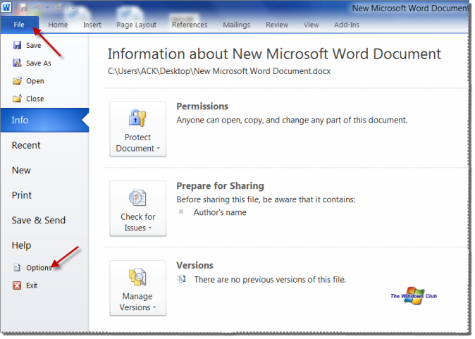Viewport: 475px width, 339px height.
Task: Choose Save As in the Backstage menu
Action: pos(39,63)
